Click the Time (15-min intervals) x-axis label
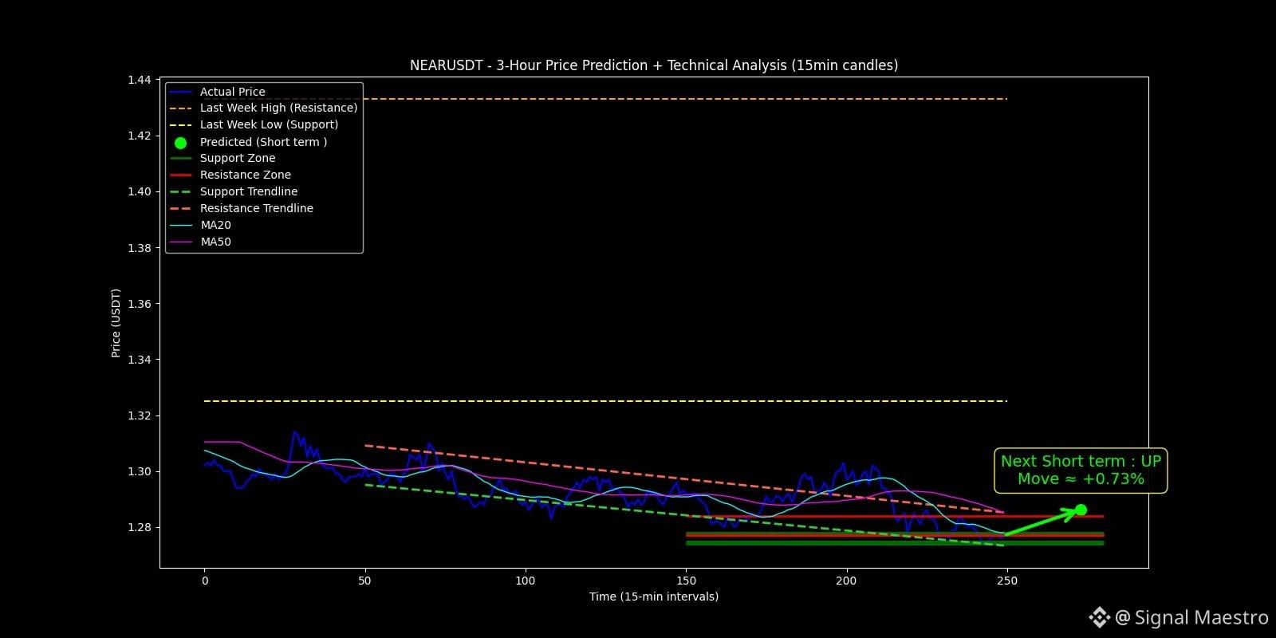The height and width of the screenshot is (638, 1276). point(654,597)
